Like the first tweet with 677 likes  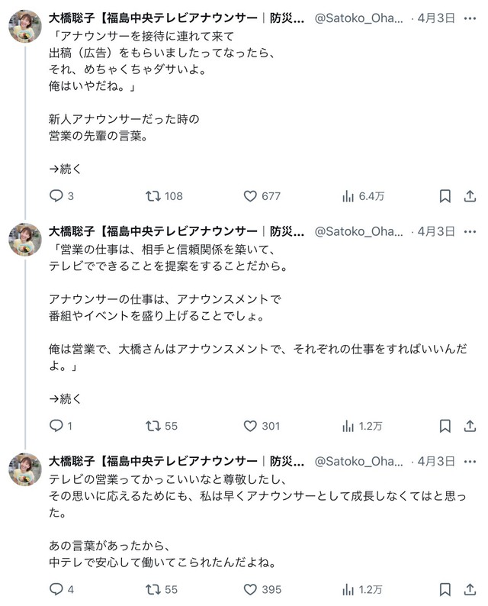coord(250,196)
